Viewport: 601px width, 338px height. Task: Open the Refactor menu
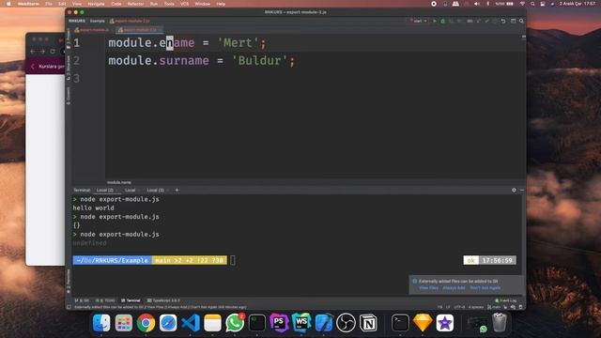tap(135, 4)
